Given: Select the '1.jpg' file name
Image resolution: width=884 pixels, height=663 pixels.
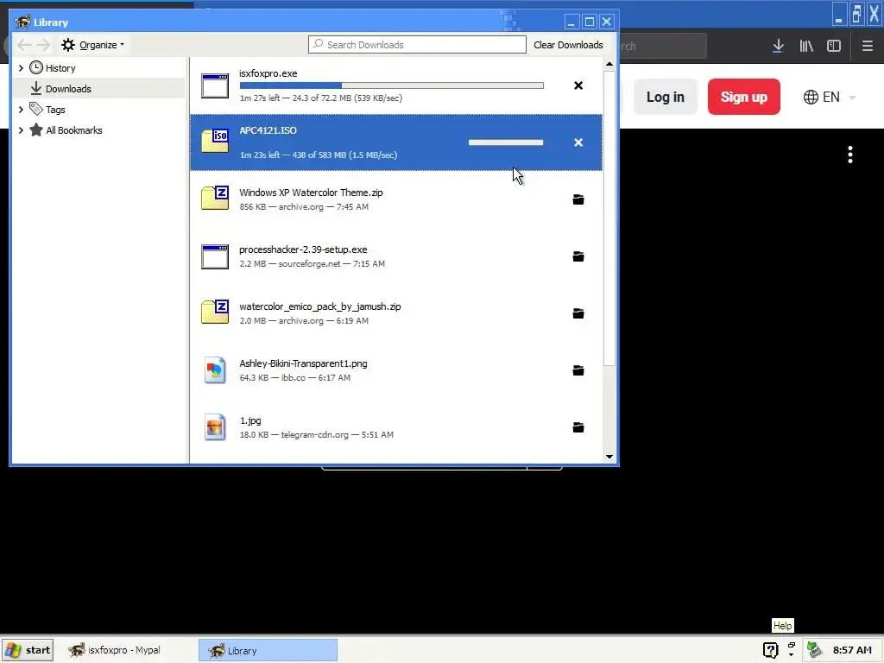Looking at the screenshot, I should click(250, 420).
